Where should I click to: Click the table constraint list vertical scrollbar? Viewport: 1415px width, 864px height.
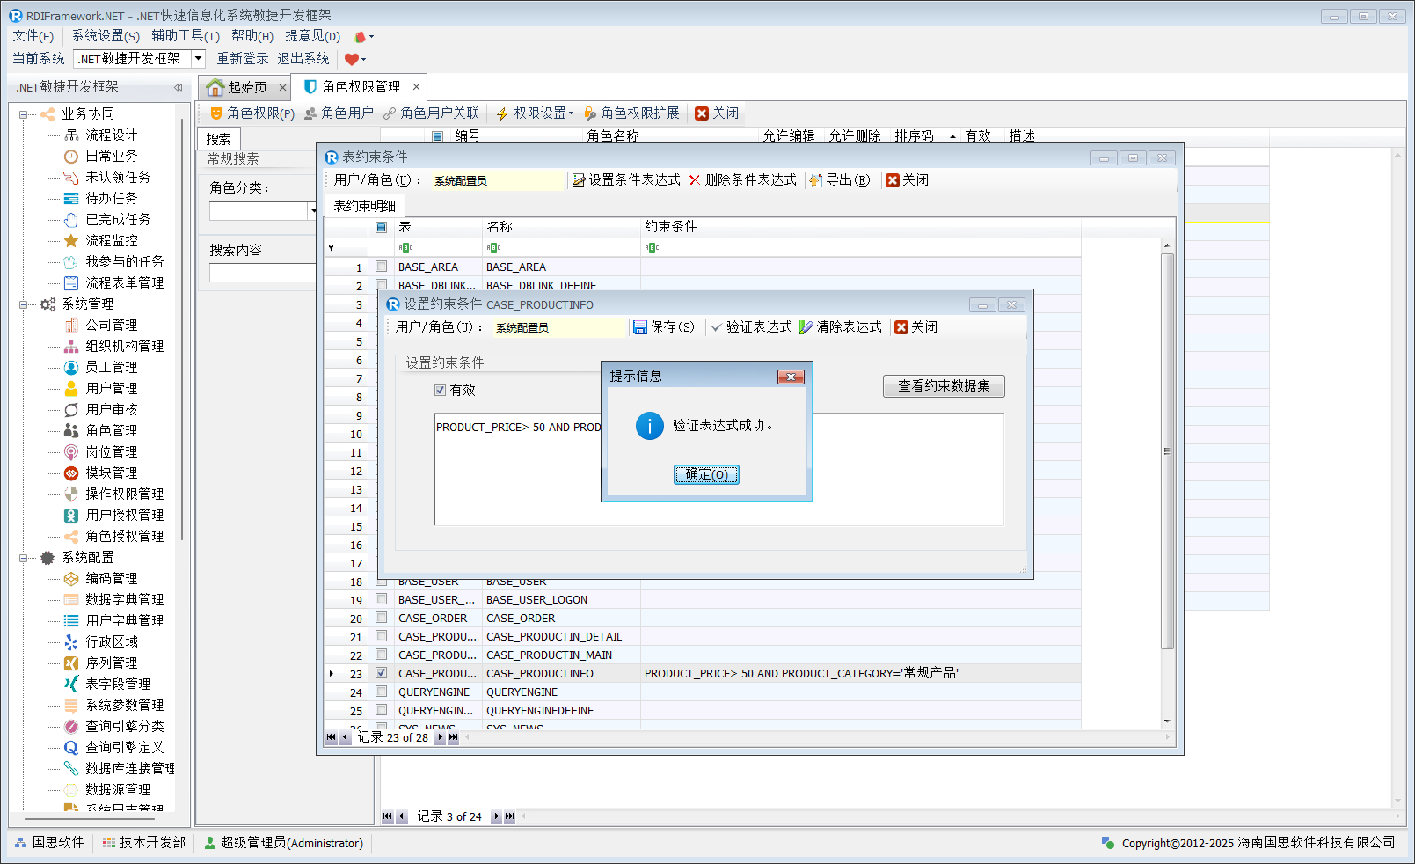point(1167,452)
